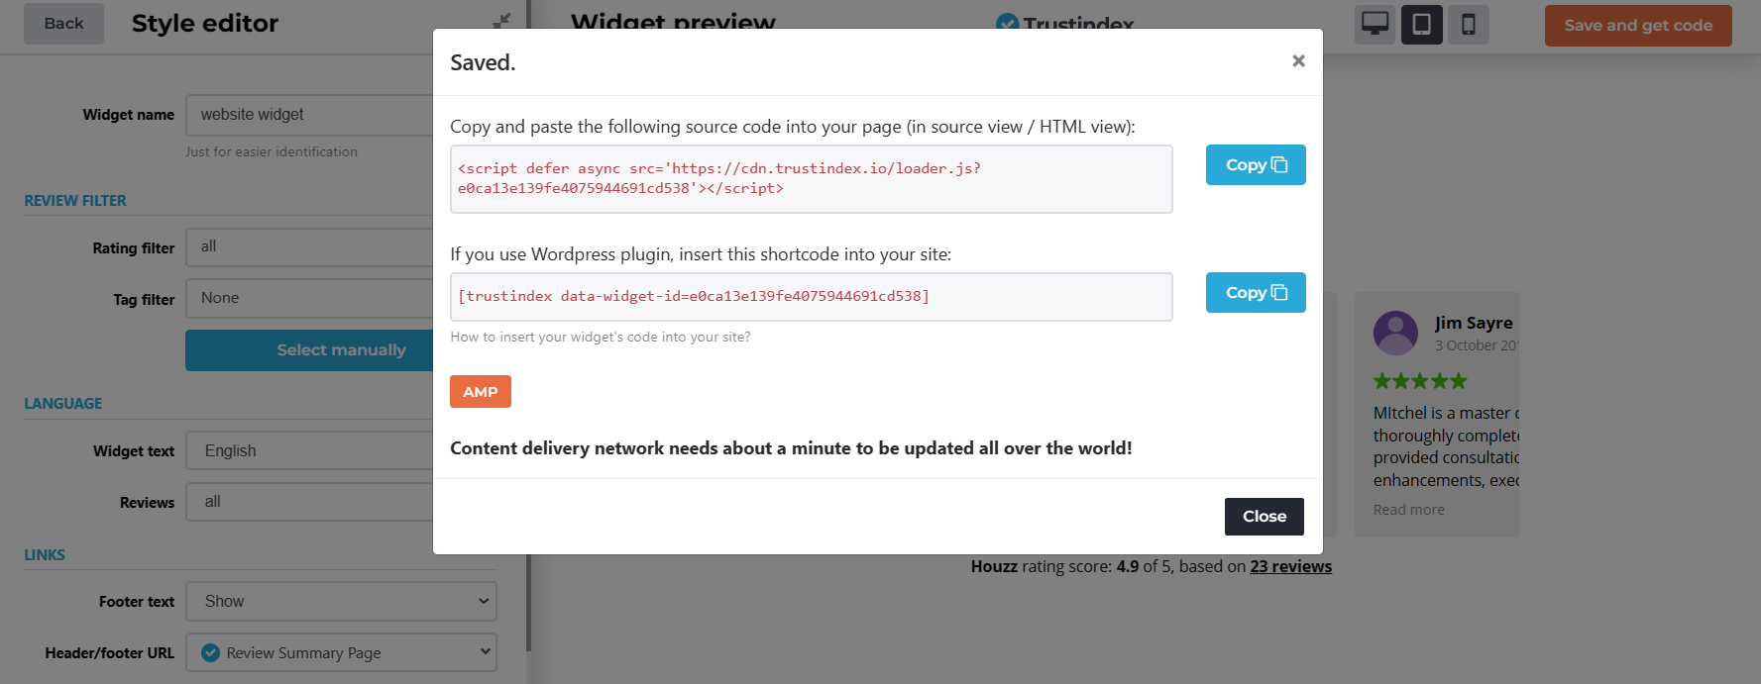Copy the Wordpress shortcode
The image size is (1761, 684).
1256,293
